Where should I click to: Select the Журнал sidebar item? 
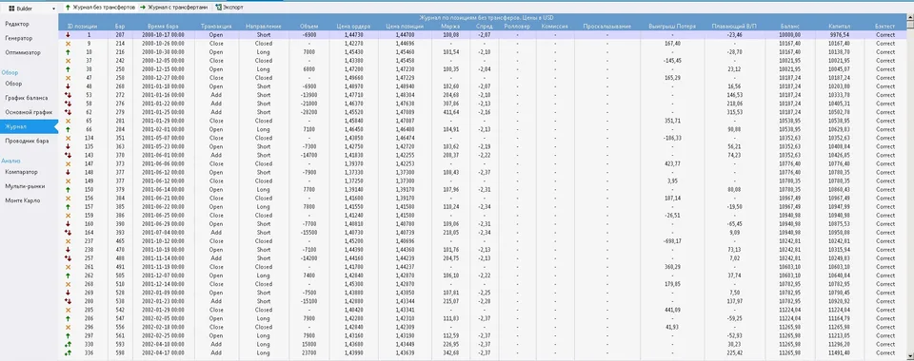pos(30,126)
